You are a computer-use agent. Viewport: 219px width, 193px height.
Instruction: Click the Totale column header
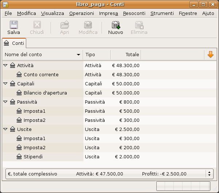[x=126, y=54]
